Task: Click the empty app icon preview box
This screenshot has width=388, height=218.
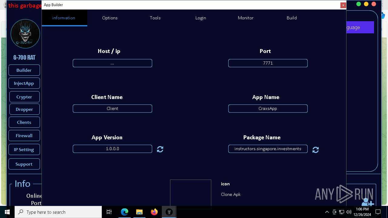Action: tap(191, 193)
